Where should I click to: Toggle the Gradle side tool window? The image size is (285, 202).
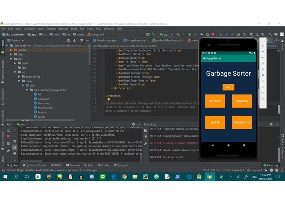coord(283,45)
